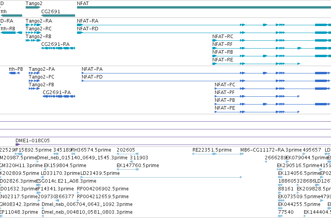Screen dimensions: 331x218
Task: Select transcript Tango2-RB
Action: (33, 40)
